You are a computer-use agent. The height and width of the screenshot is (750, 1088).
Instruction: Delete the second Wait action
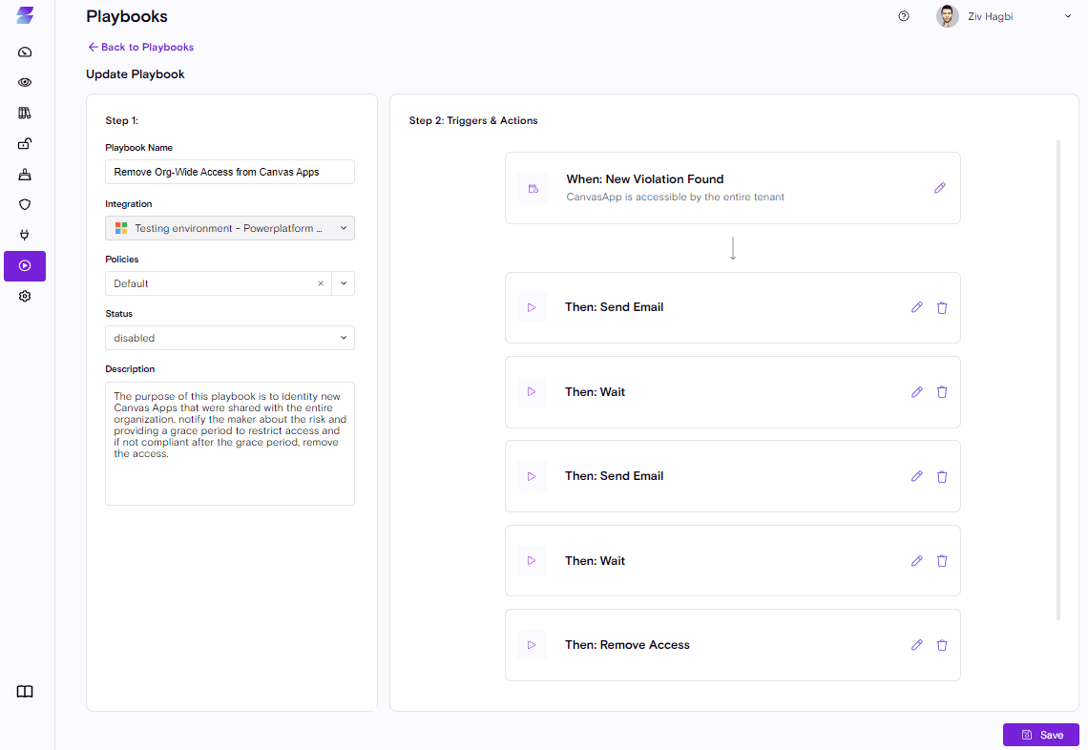(942, 561)
